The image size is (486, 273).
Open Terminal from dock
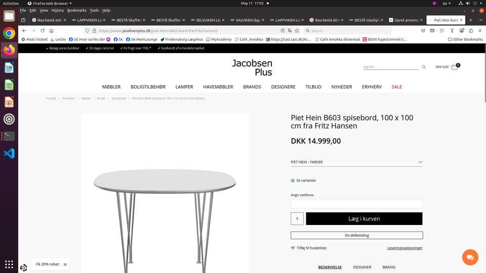click(9, 136)
